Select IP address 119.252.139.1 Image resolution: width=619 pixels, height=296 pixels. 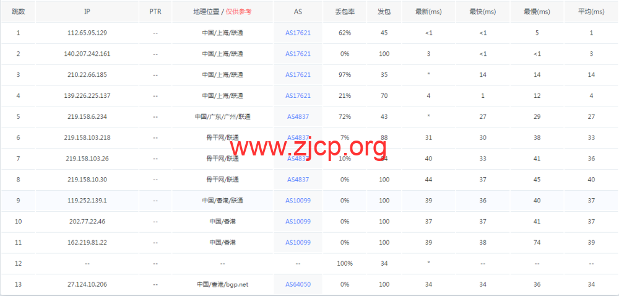point(87,201)
